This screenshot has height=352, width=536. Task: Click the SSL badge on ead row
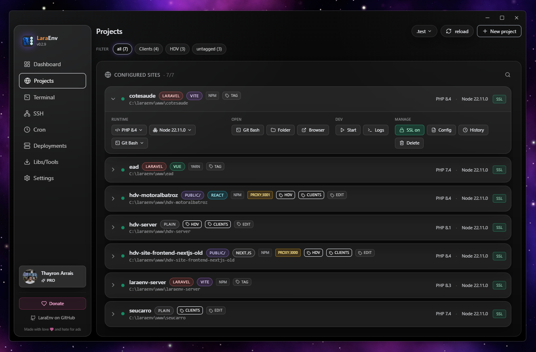click(499, 170)
